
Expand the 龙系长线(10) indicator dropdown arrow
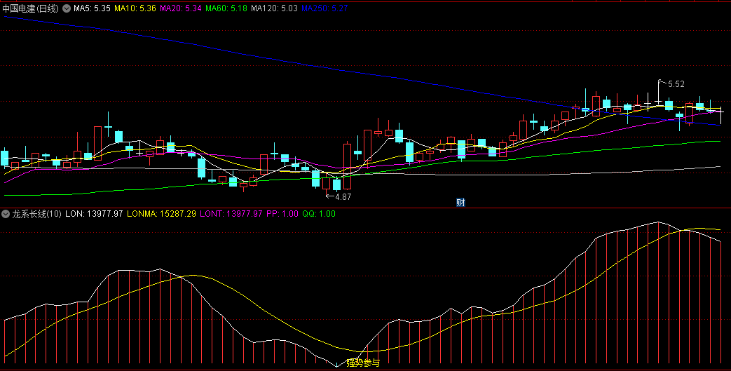click(x=6, y=214)
